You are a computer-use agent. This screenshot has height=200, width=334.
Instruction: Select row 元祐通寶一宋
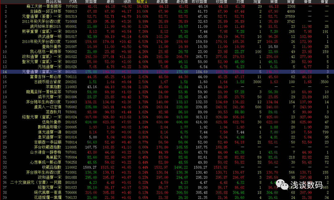[x=167, y=67]
